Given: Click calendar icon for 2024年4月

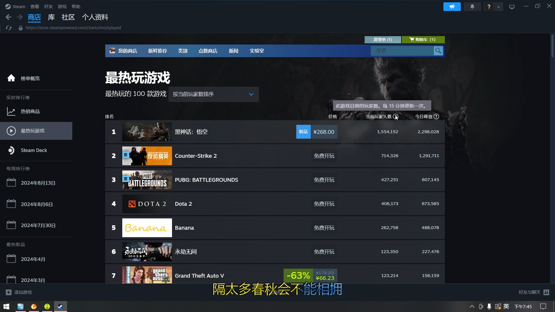Looking at the screenshot, I should (x=11, y=259).
